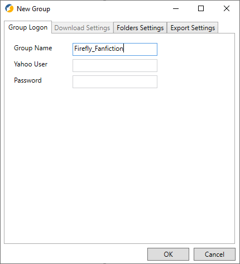The width and height of the screenshot is (240, 264).
Task: Switch to the Group Logon tab
Action: point(28,27)
